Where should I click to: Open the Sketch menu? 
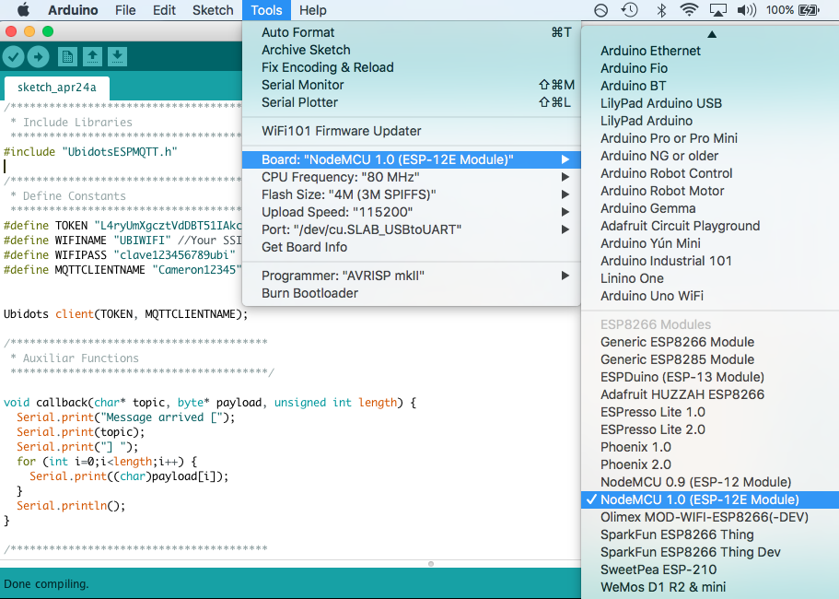click(213, 10)
